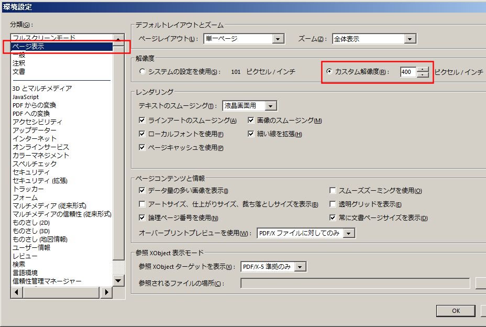Select 注釈 category
This screenshot has width=486, height=327.
pos(19,63)
